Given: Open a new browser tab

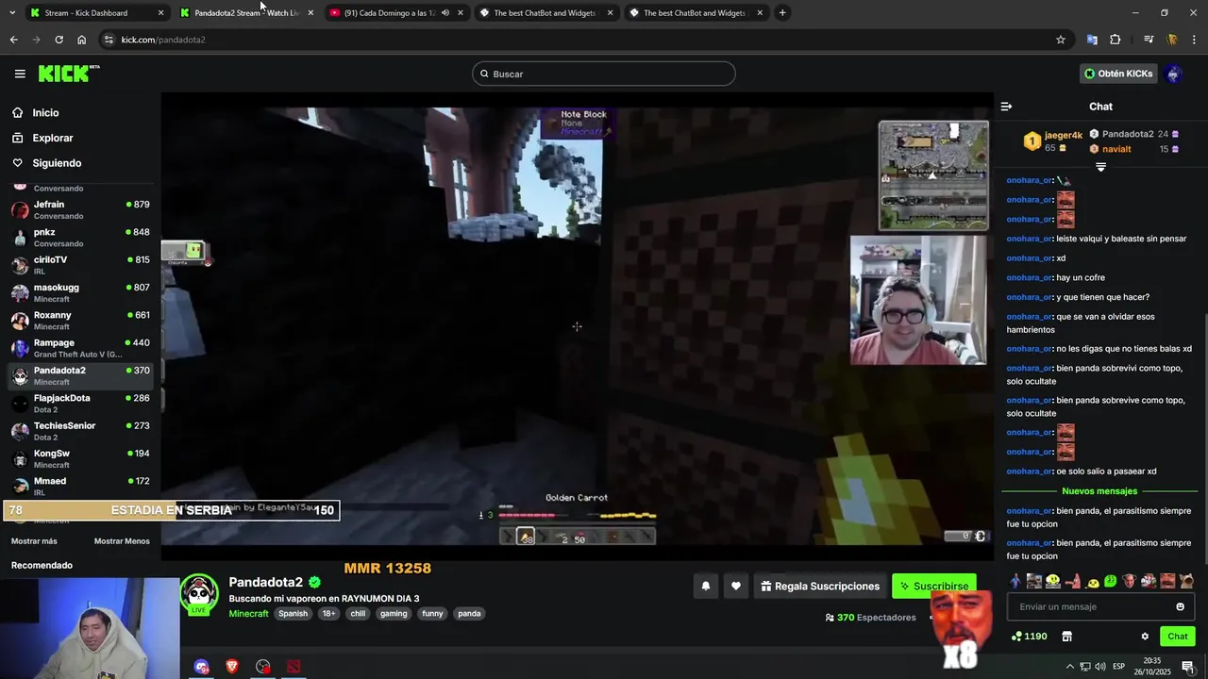Looking at the screenshot, I should tap(782, 12).
